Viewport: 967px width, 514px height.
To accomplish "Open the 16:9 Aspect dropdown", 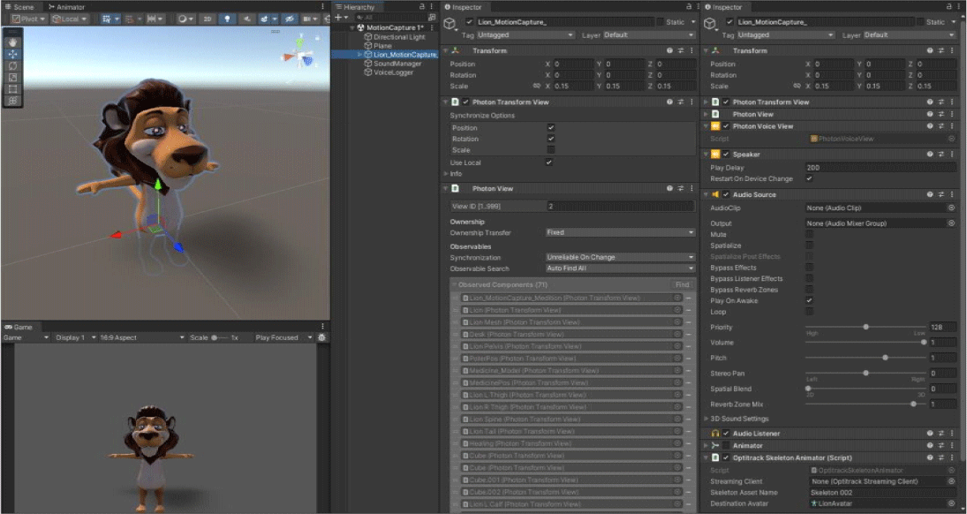I will [142, 337].
